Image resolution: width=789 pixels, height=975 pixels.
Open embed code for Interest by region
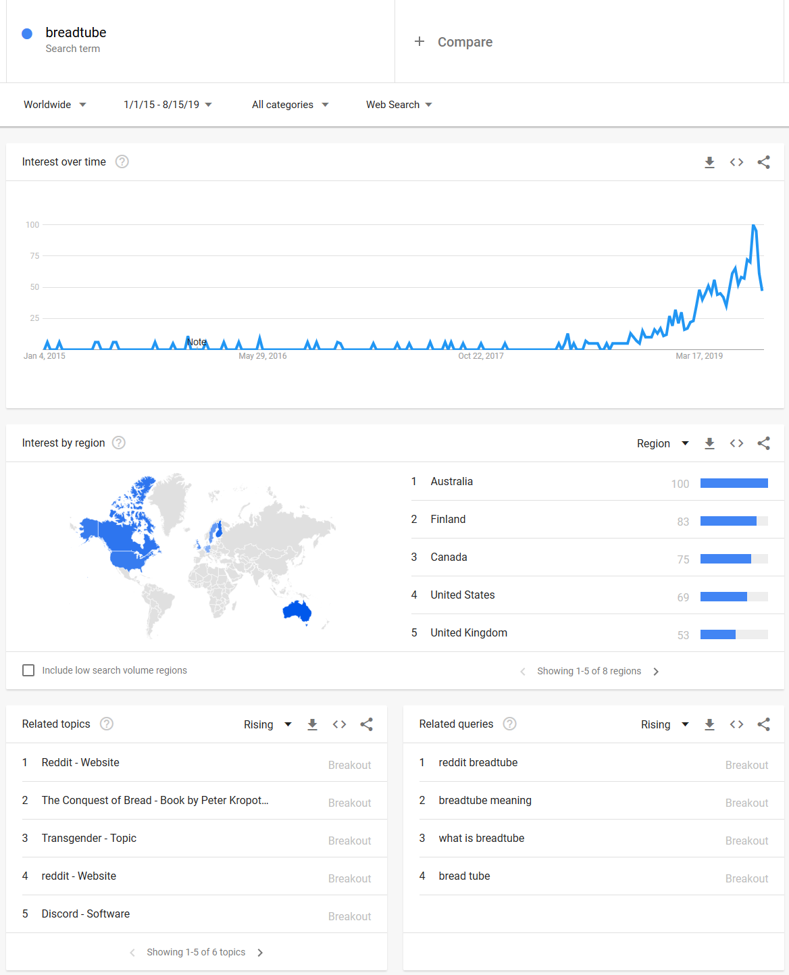tap(736, 443)
